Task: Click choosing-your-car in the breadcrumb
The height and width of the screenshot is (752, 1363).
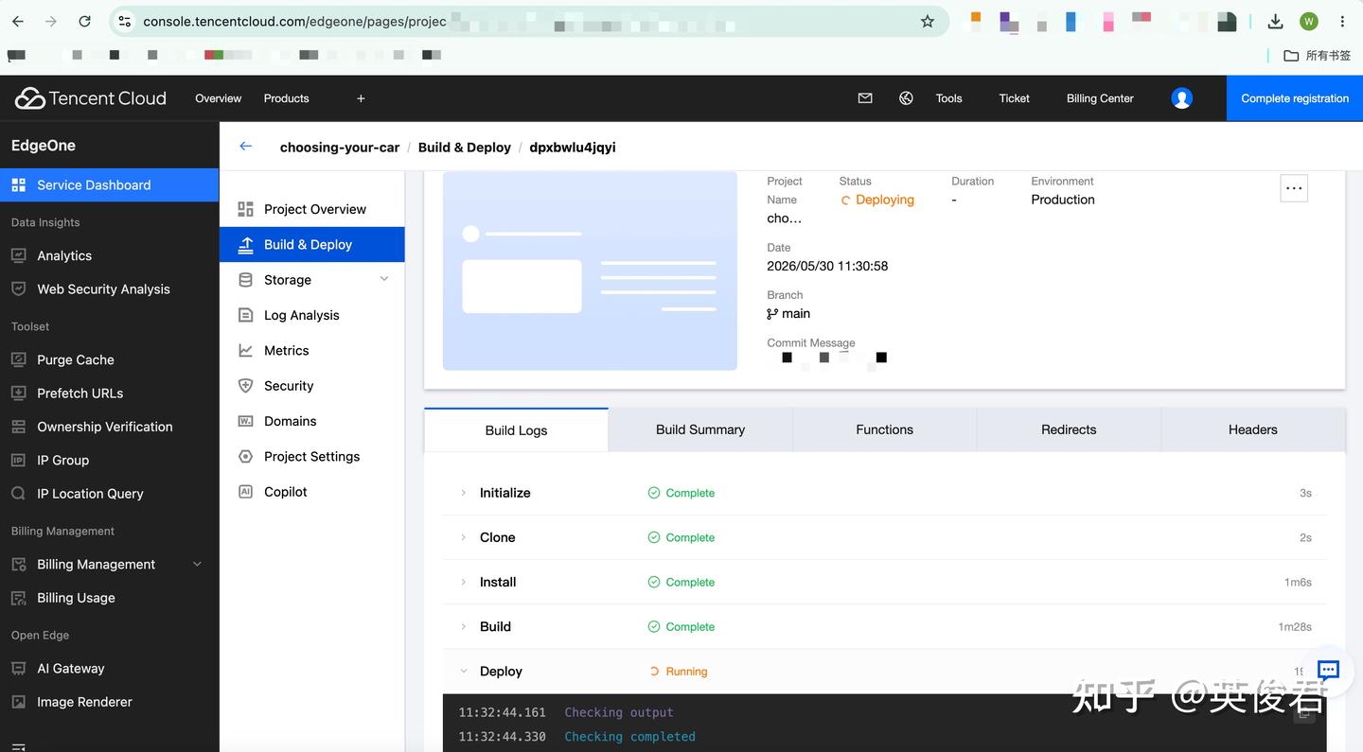Action: point(340,148)
